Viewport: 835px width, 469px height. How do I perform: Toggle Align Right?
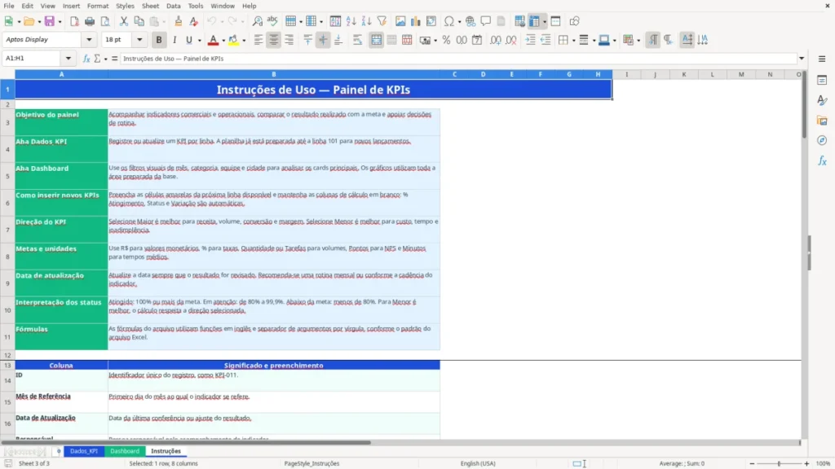(x=289, y=40)
